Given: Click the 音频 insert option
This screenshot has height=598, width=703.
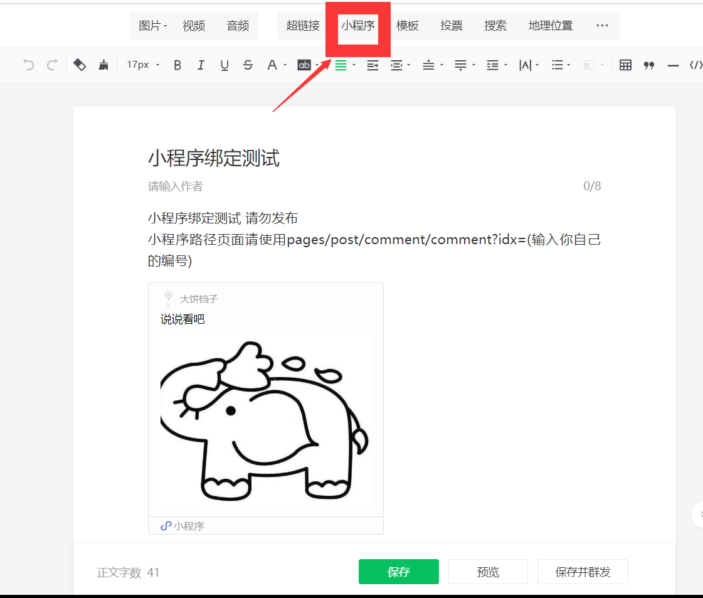Looking at the screenshot, I should tap(238, 26).
